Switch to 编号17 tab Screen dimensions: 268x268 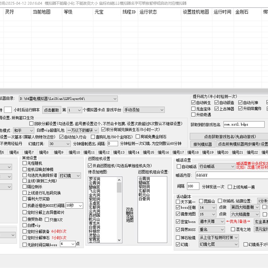(x=178, y=152)
